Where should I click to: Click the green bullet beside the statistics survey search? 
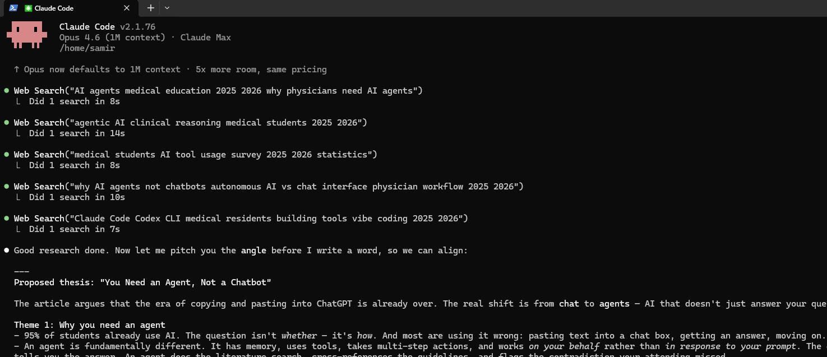point(7,154)
